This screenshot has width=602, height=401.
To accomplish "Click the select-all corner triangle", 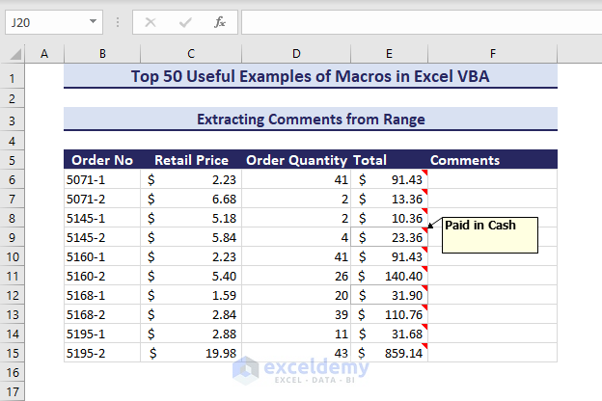I will (x=13, y=54).
